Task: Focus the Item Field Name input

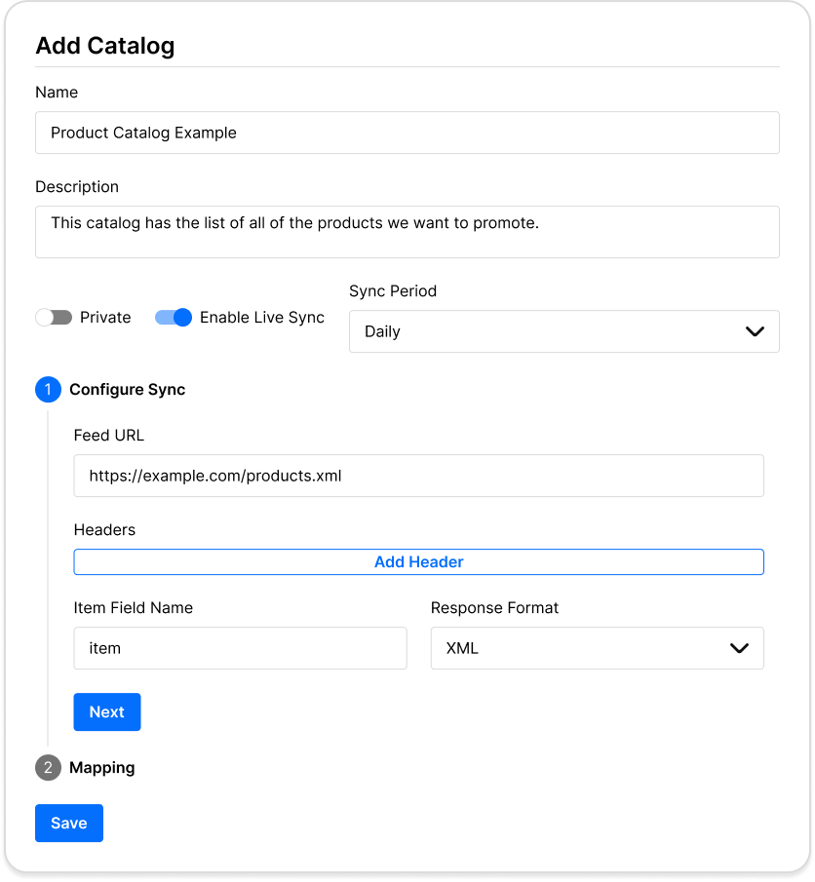Action: coord(240,648)
